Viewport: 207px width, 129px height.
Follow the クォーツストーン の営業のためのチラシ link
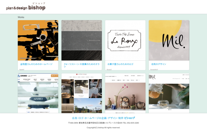coord(82,65)
